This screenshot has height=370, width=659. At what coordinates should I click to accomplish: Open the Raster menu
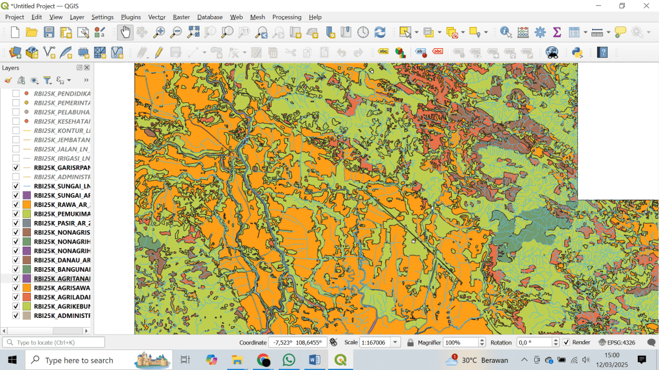181,17
